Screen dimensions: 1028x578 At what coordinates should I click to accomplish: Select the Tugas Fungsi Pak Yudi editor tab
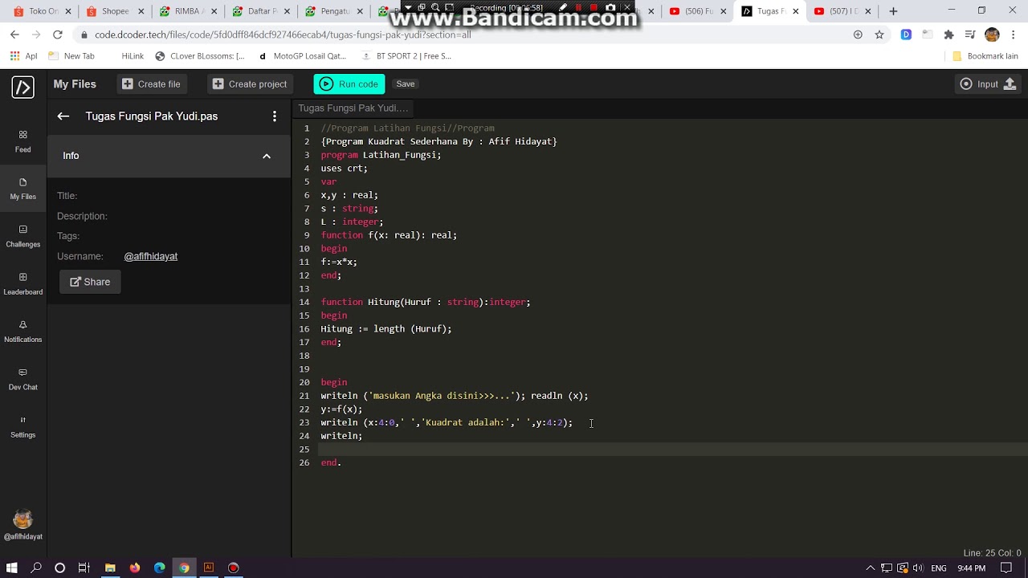pyautogui.click(x=353, y=108)
